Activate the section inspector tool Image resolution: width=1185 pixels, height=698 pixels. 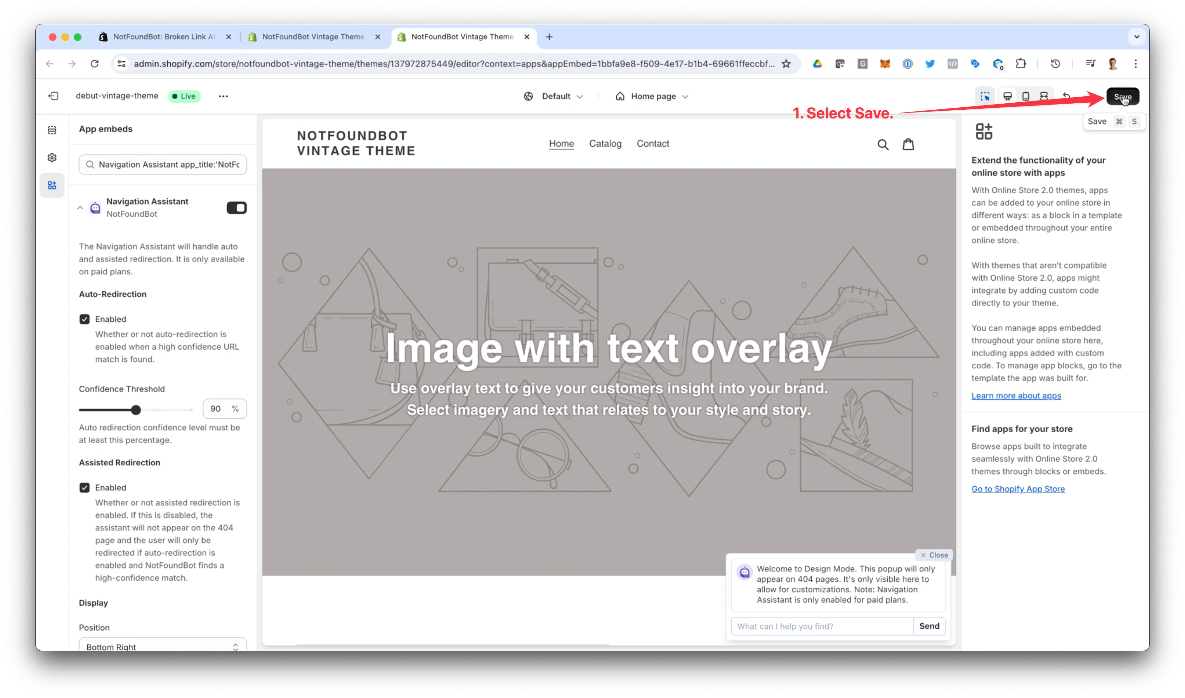pyautogui.click(x=985, y=96)
